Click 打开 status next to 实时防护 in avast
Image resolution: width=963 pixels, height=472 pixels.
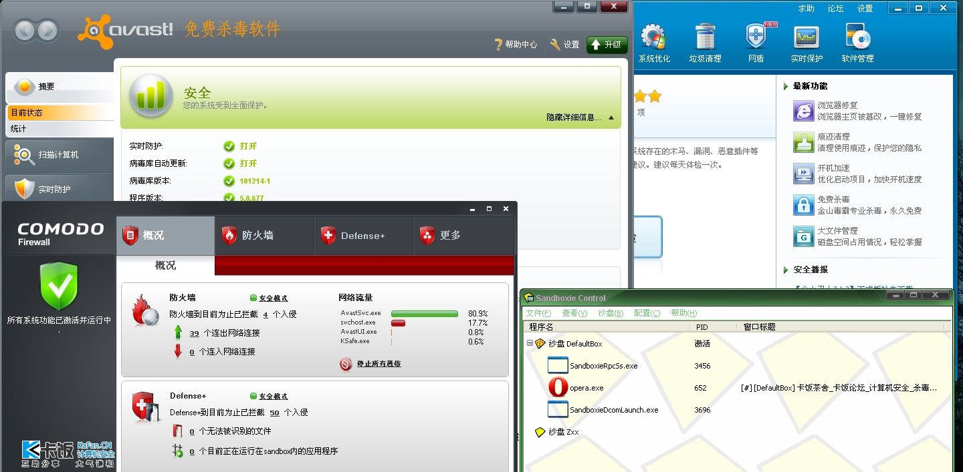[x=248, y=146]
